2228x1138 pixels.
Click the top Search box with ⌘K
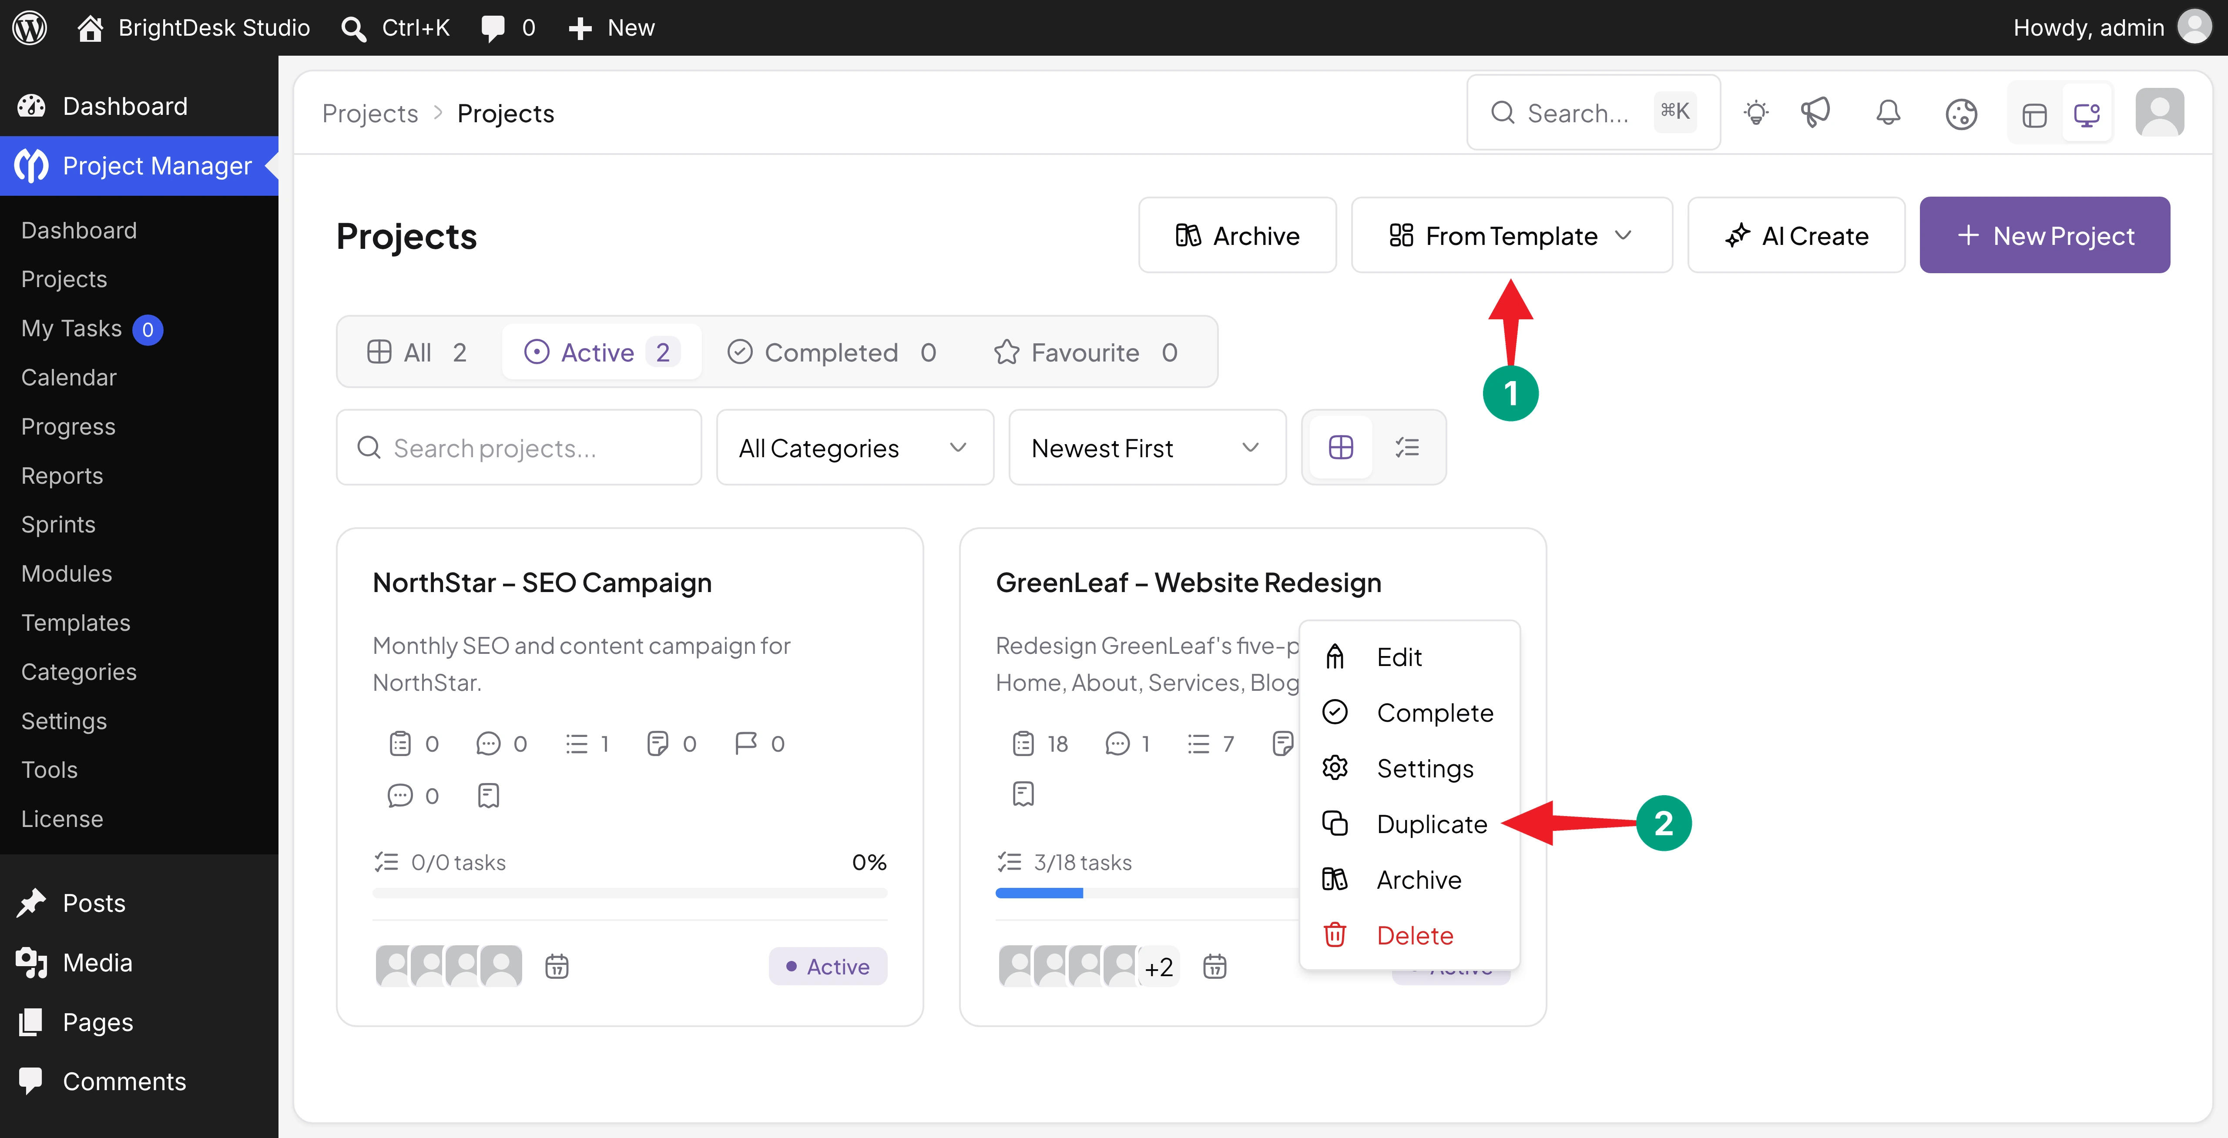coord(1593,112)
